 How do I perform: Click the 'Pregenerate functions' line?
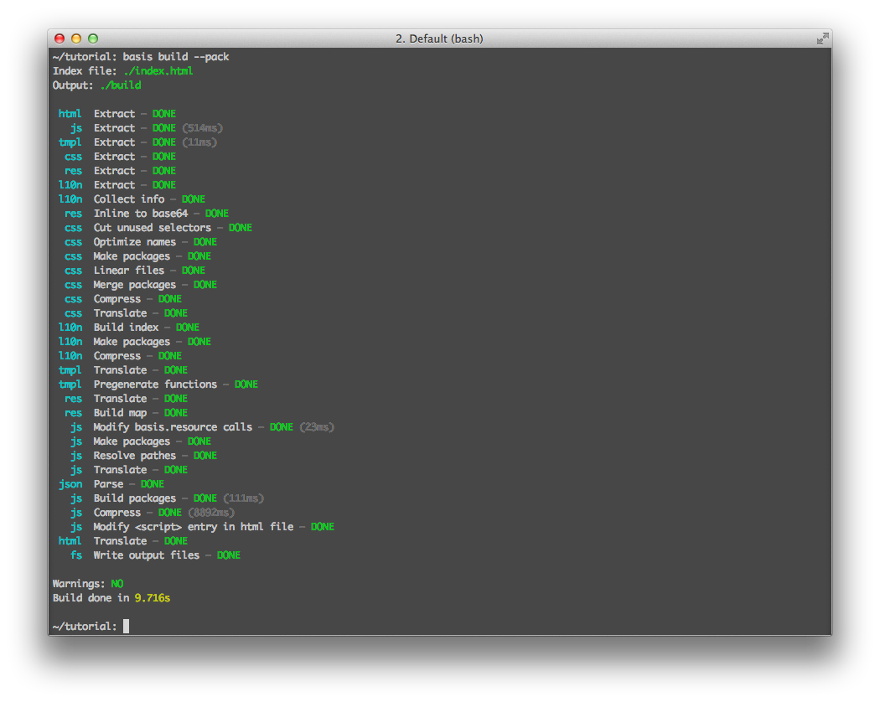(x=158, y=385)
